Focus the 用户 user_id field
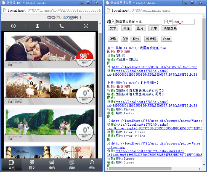The width and height of the screenshot is (207, 172). tap(183, 22)
